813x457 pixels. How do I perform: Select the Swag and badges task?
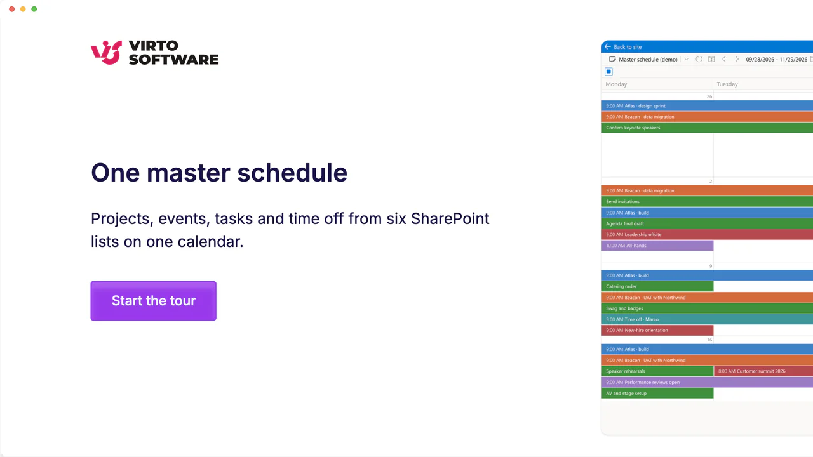tap(707, 308)
